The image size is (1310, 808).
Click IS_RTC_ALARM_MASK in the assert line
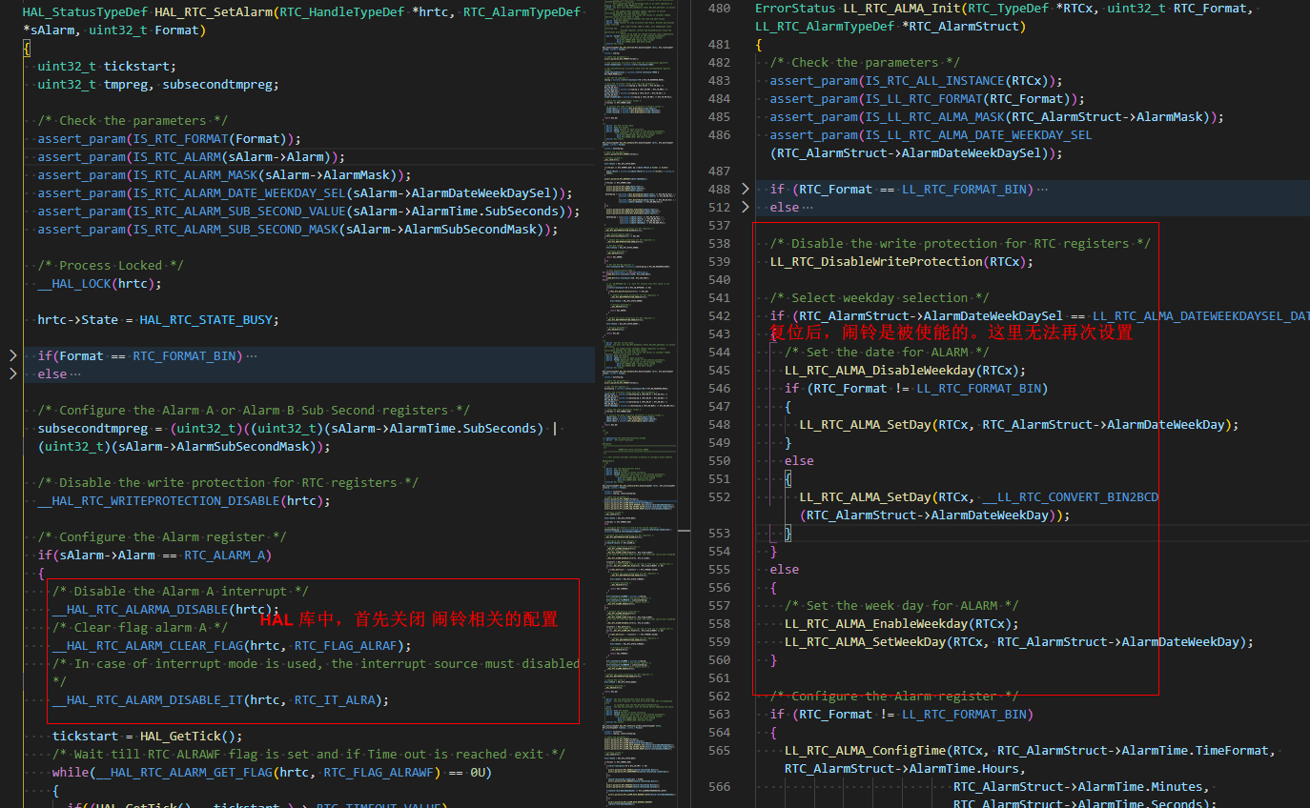point(195,175)
